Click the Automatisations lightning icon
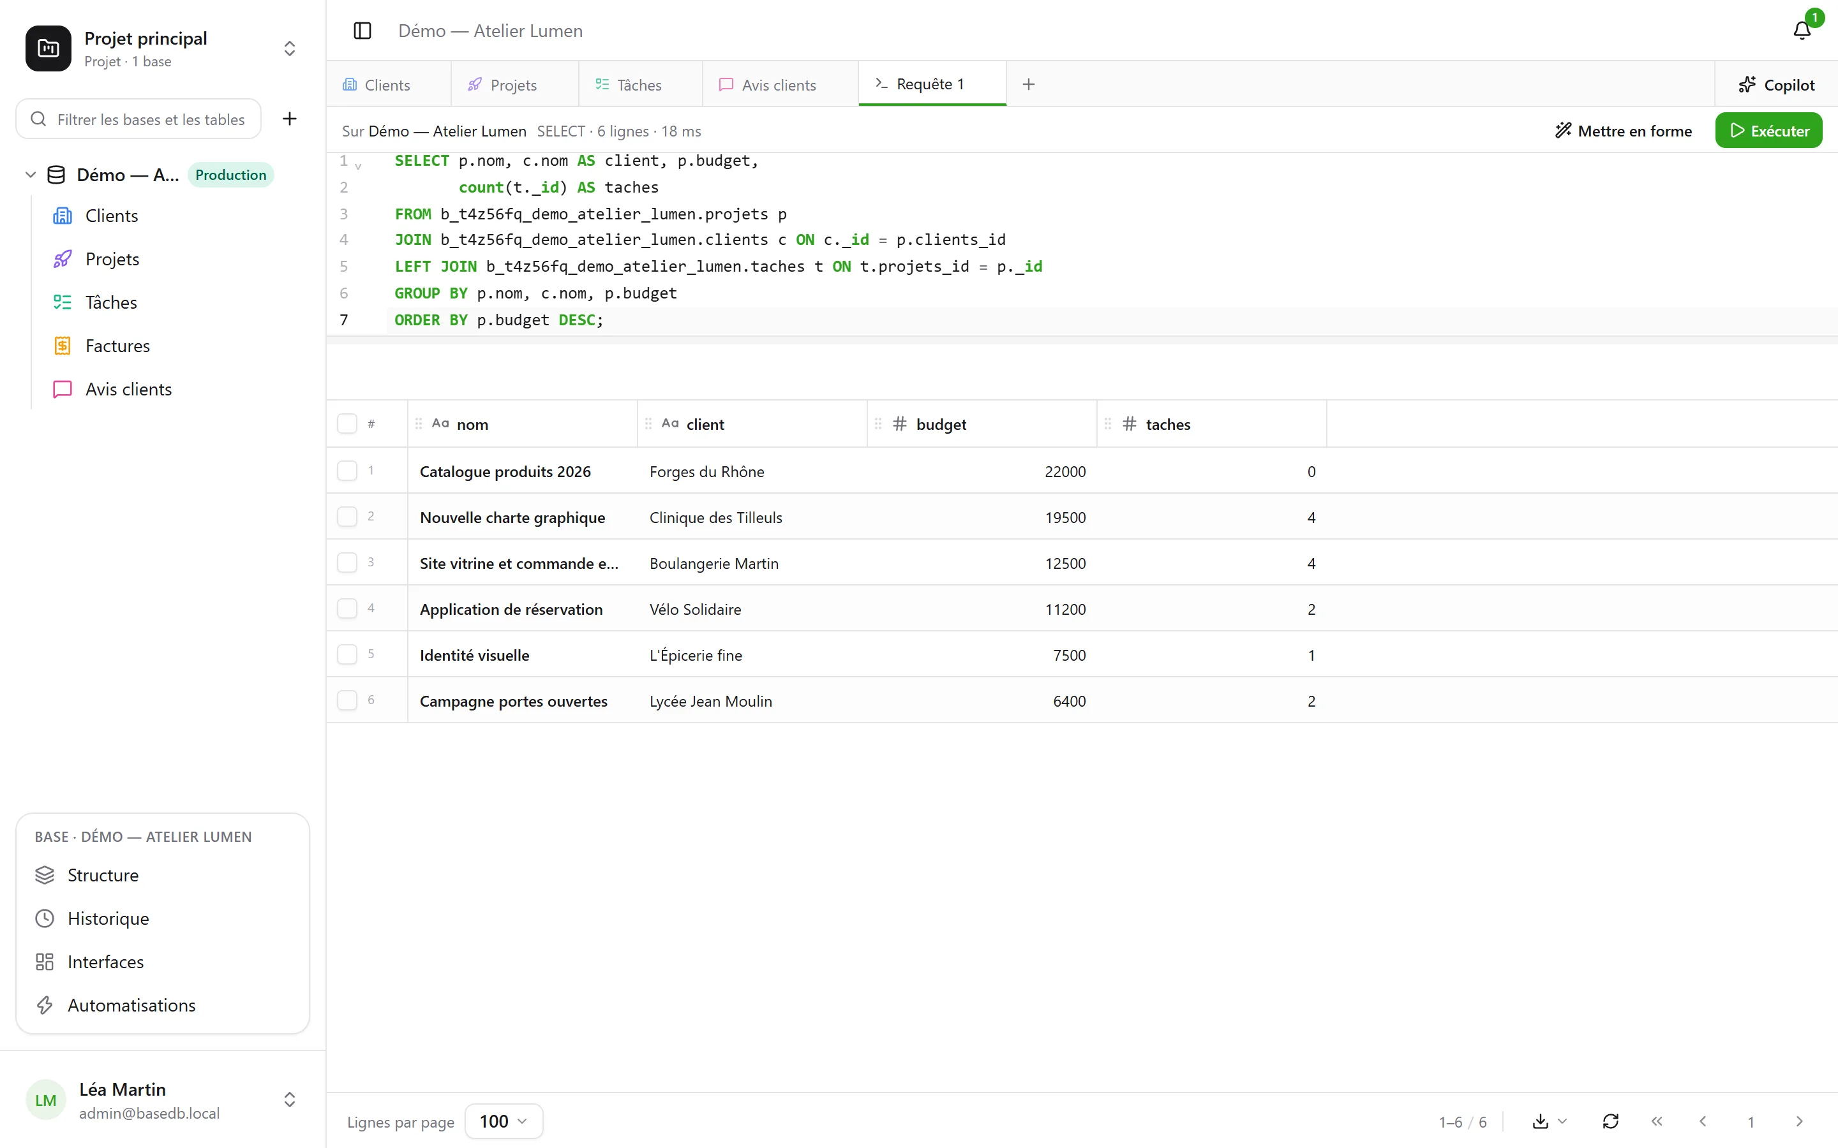1838x1148 pixels. click(45, 1004)
